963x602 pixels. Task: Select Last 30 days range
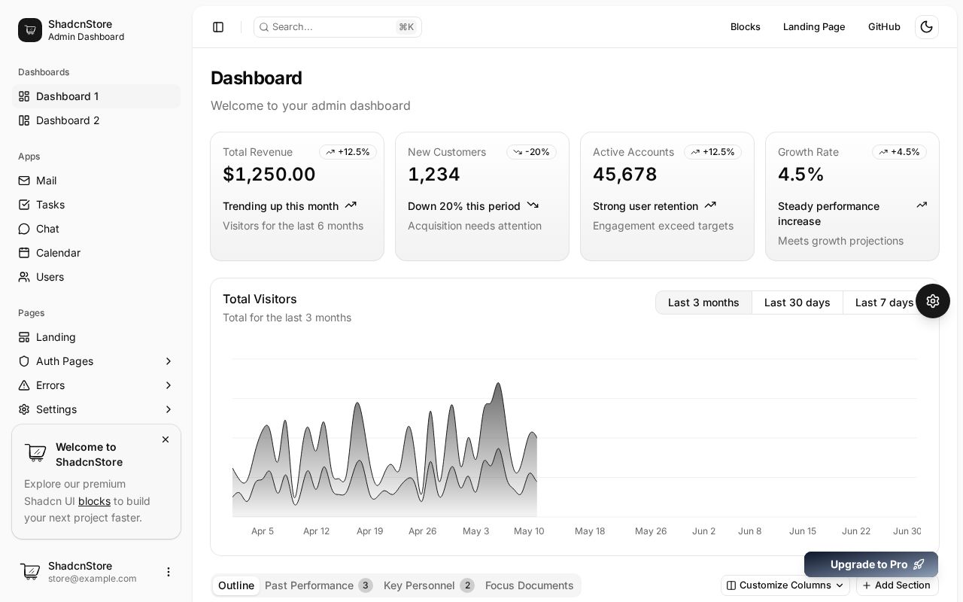point(797,303)
